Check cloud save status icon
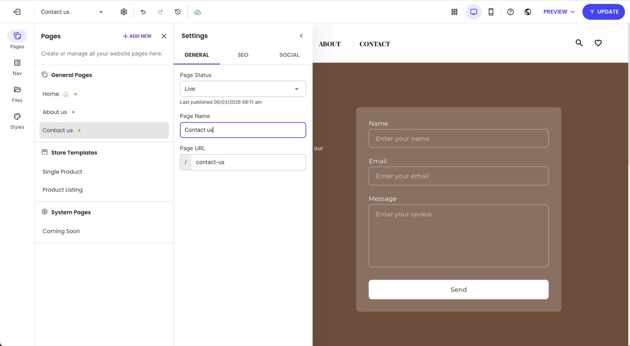Viewport: 630px width, 346px height. [x=197, y=12]
